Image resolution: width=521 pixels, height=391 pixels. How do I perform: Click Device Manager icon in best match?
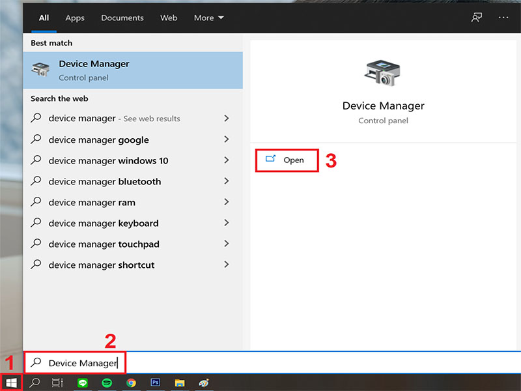[40, 70]
